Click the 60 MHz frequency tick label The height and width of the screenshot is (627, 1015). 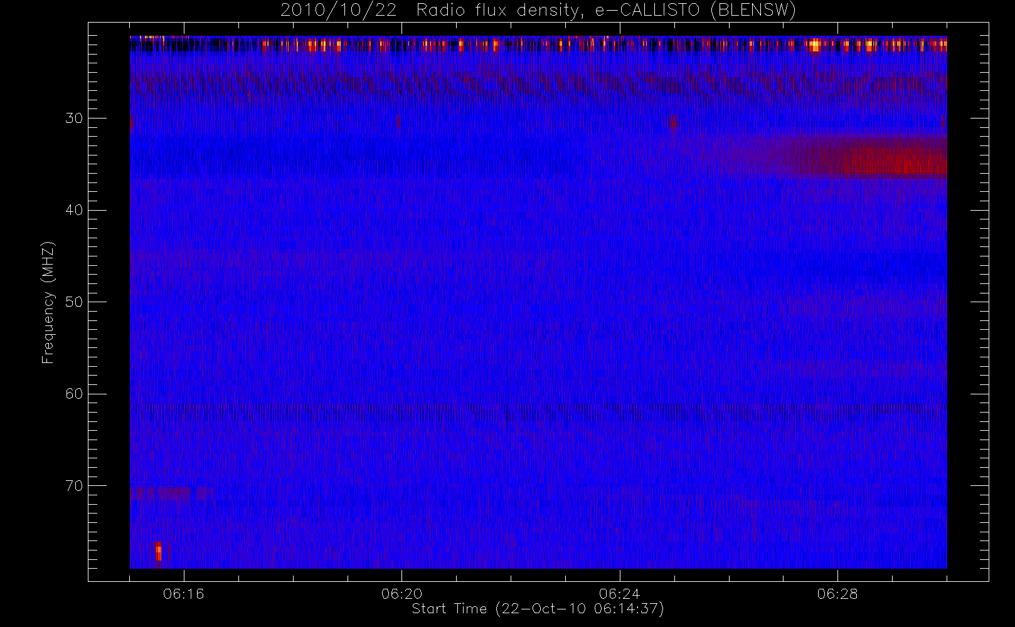(x=74, y=394)
